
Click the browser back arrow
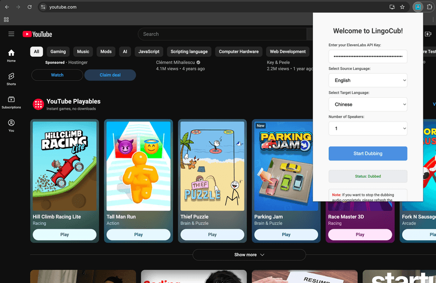(7, 7)
